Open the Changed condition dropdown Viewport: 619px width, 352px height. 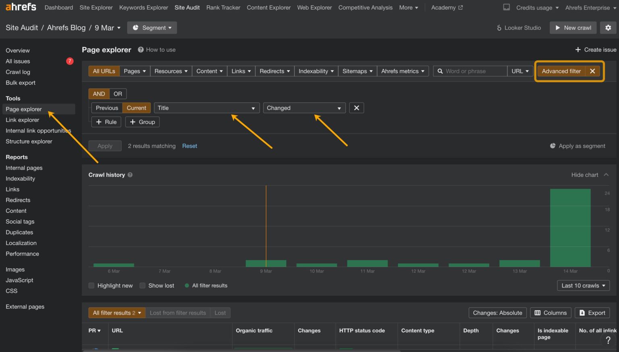[304, 108]
